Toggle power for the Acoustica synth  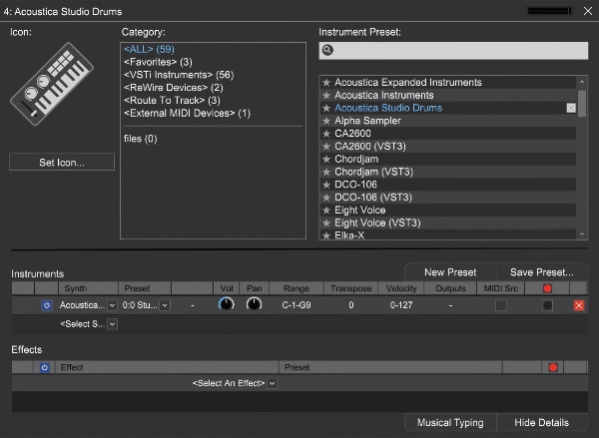(x=47, y=305)
